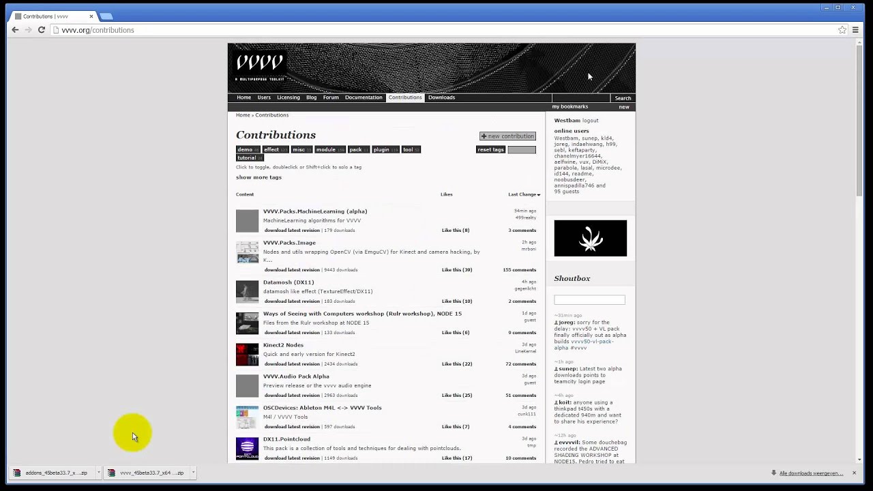This screenshot has width=873, height=491.
Task: Open vvvv_45beta33.7_x64 zip download
Action: 146,473
